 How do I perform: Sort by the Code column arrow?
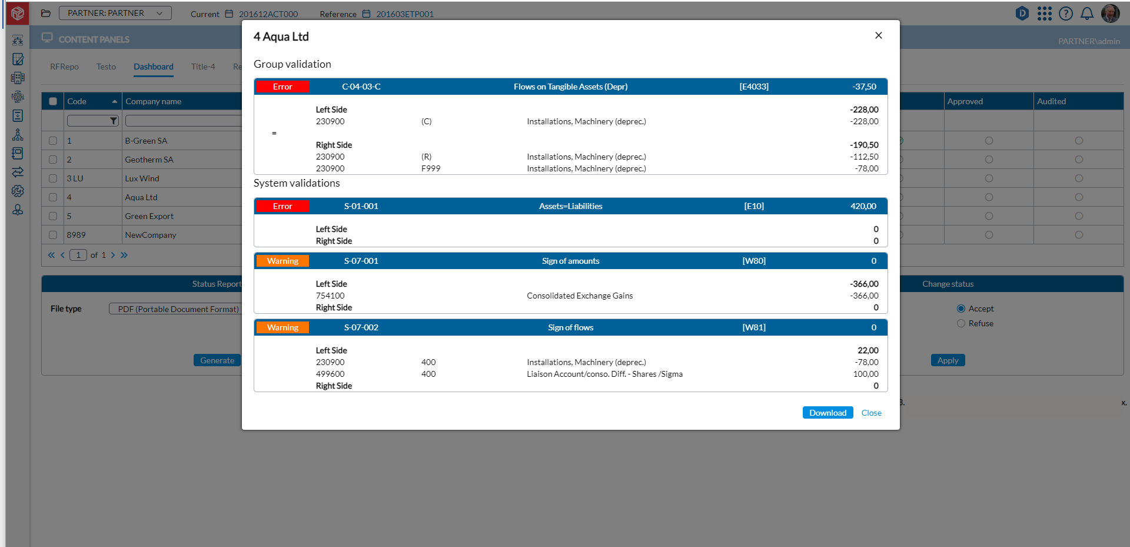114,101
